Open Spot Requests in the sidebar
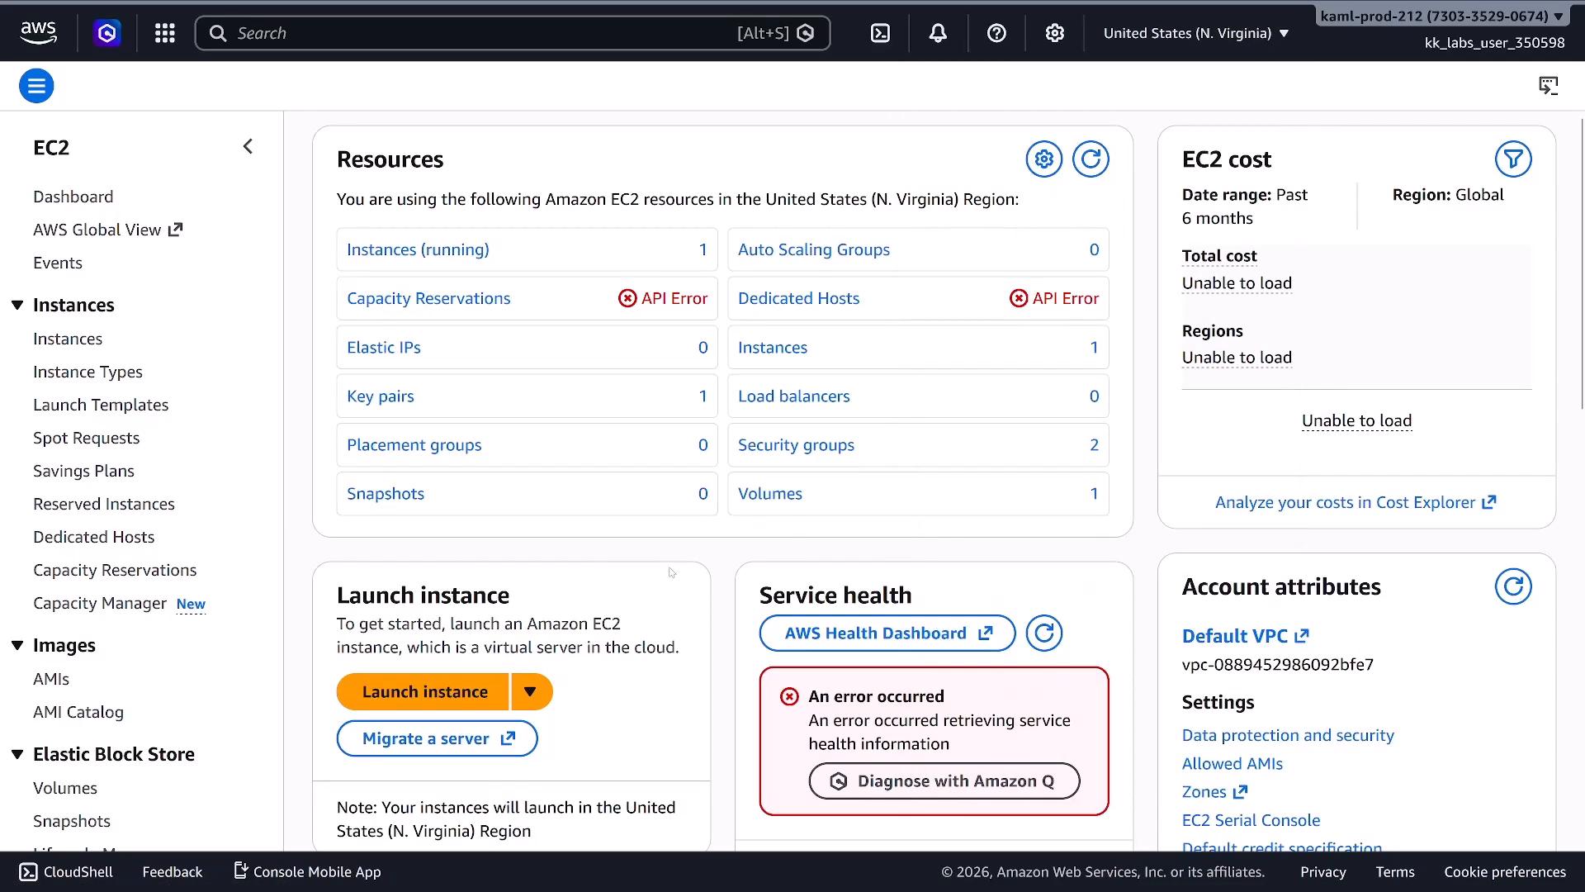Image resolution: width=1585 pixels, height=892 pixels. point(87,438)
